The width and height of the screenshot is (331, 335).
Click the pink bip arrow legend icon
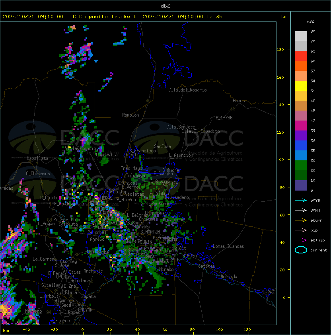tap(301, 230)
